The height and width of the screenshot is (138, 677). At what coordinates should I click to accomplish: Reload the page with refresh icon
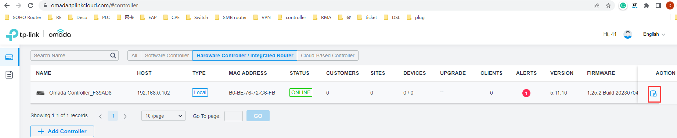pos(30,5)
